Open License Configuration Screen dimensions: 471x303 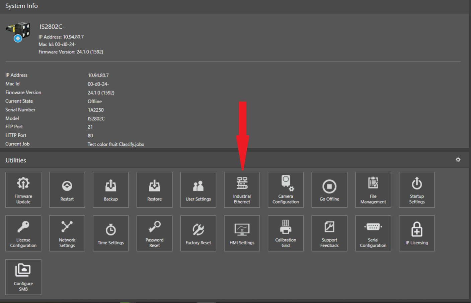click(23, 233)
